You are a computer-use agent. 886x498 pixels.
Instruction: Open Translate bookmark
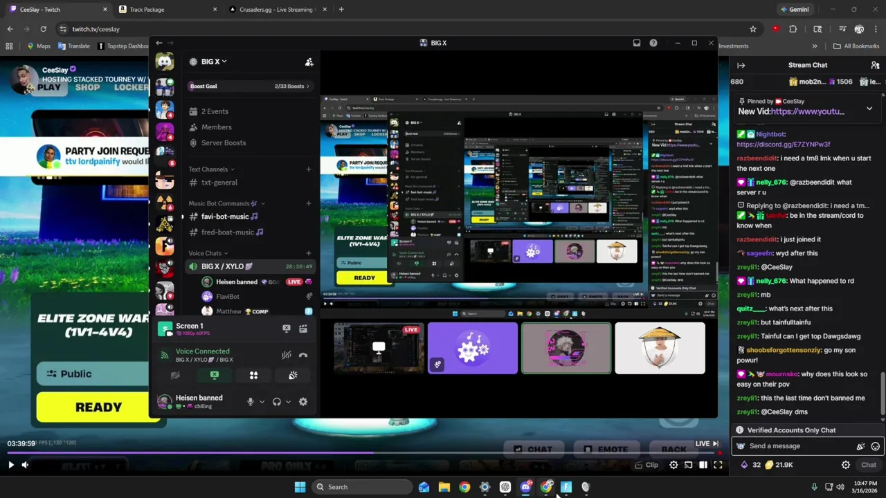(74, 46)
